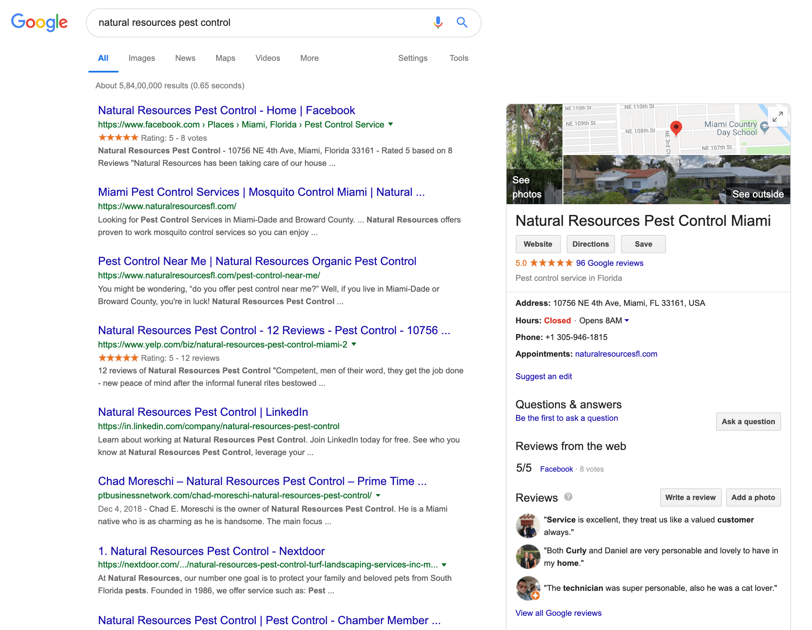The height and width of the screenshot is (630, 812).
Task: Open Chamber Member result title
Action: pyautogui.click(x=269, y=620)
